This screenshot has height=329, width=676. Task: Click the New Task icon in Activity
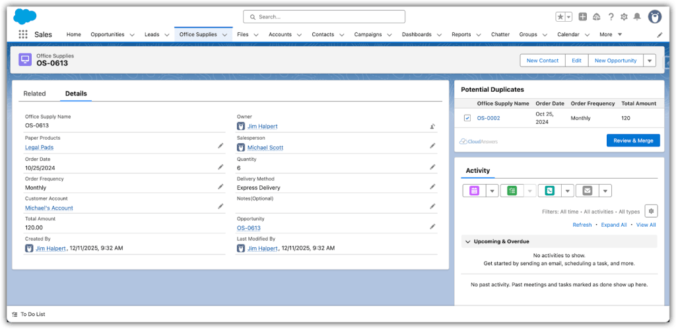(511, 191)
